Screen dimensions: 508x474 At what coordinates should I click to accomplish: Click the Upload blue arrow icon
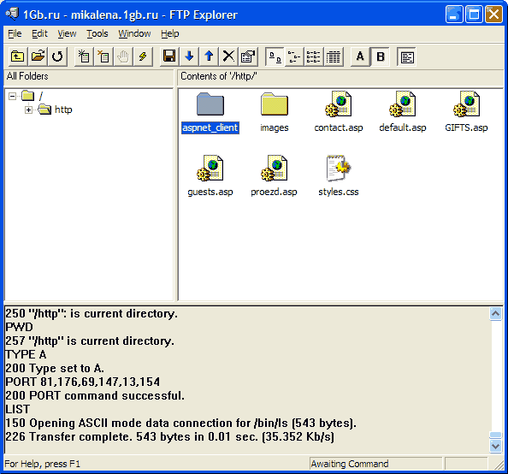[x=209, y=56]
